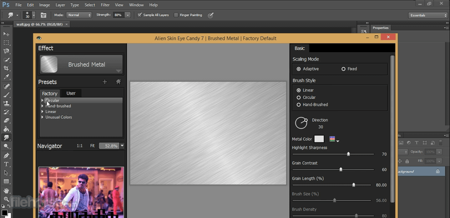Click the tablet pressure icon in options bar
450x218 pixels.
click(x=211, y=15)
